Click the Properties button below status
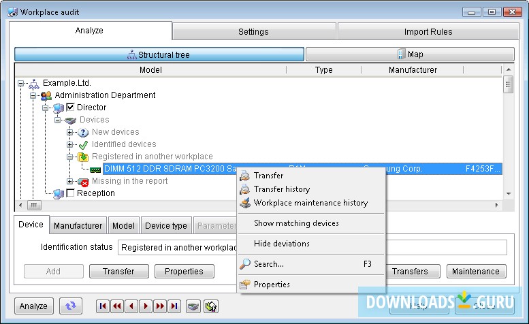529x324 pixels. (x=185, y=272)
